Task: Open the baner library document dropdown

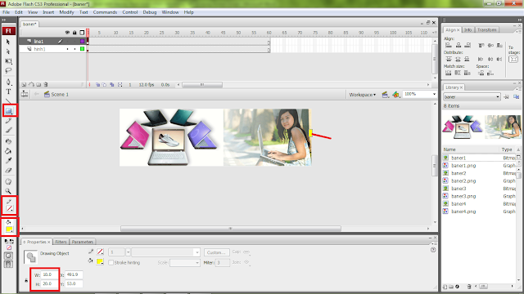Action: pyautogui.click(x=472, y=97)
